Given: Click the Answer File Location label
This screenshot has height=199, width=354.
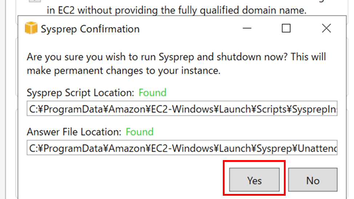Looking at the screenshot, I should click(x=75, y=132).
